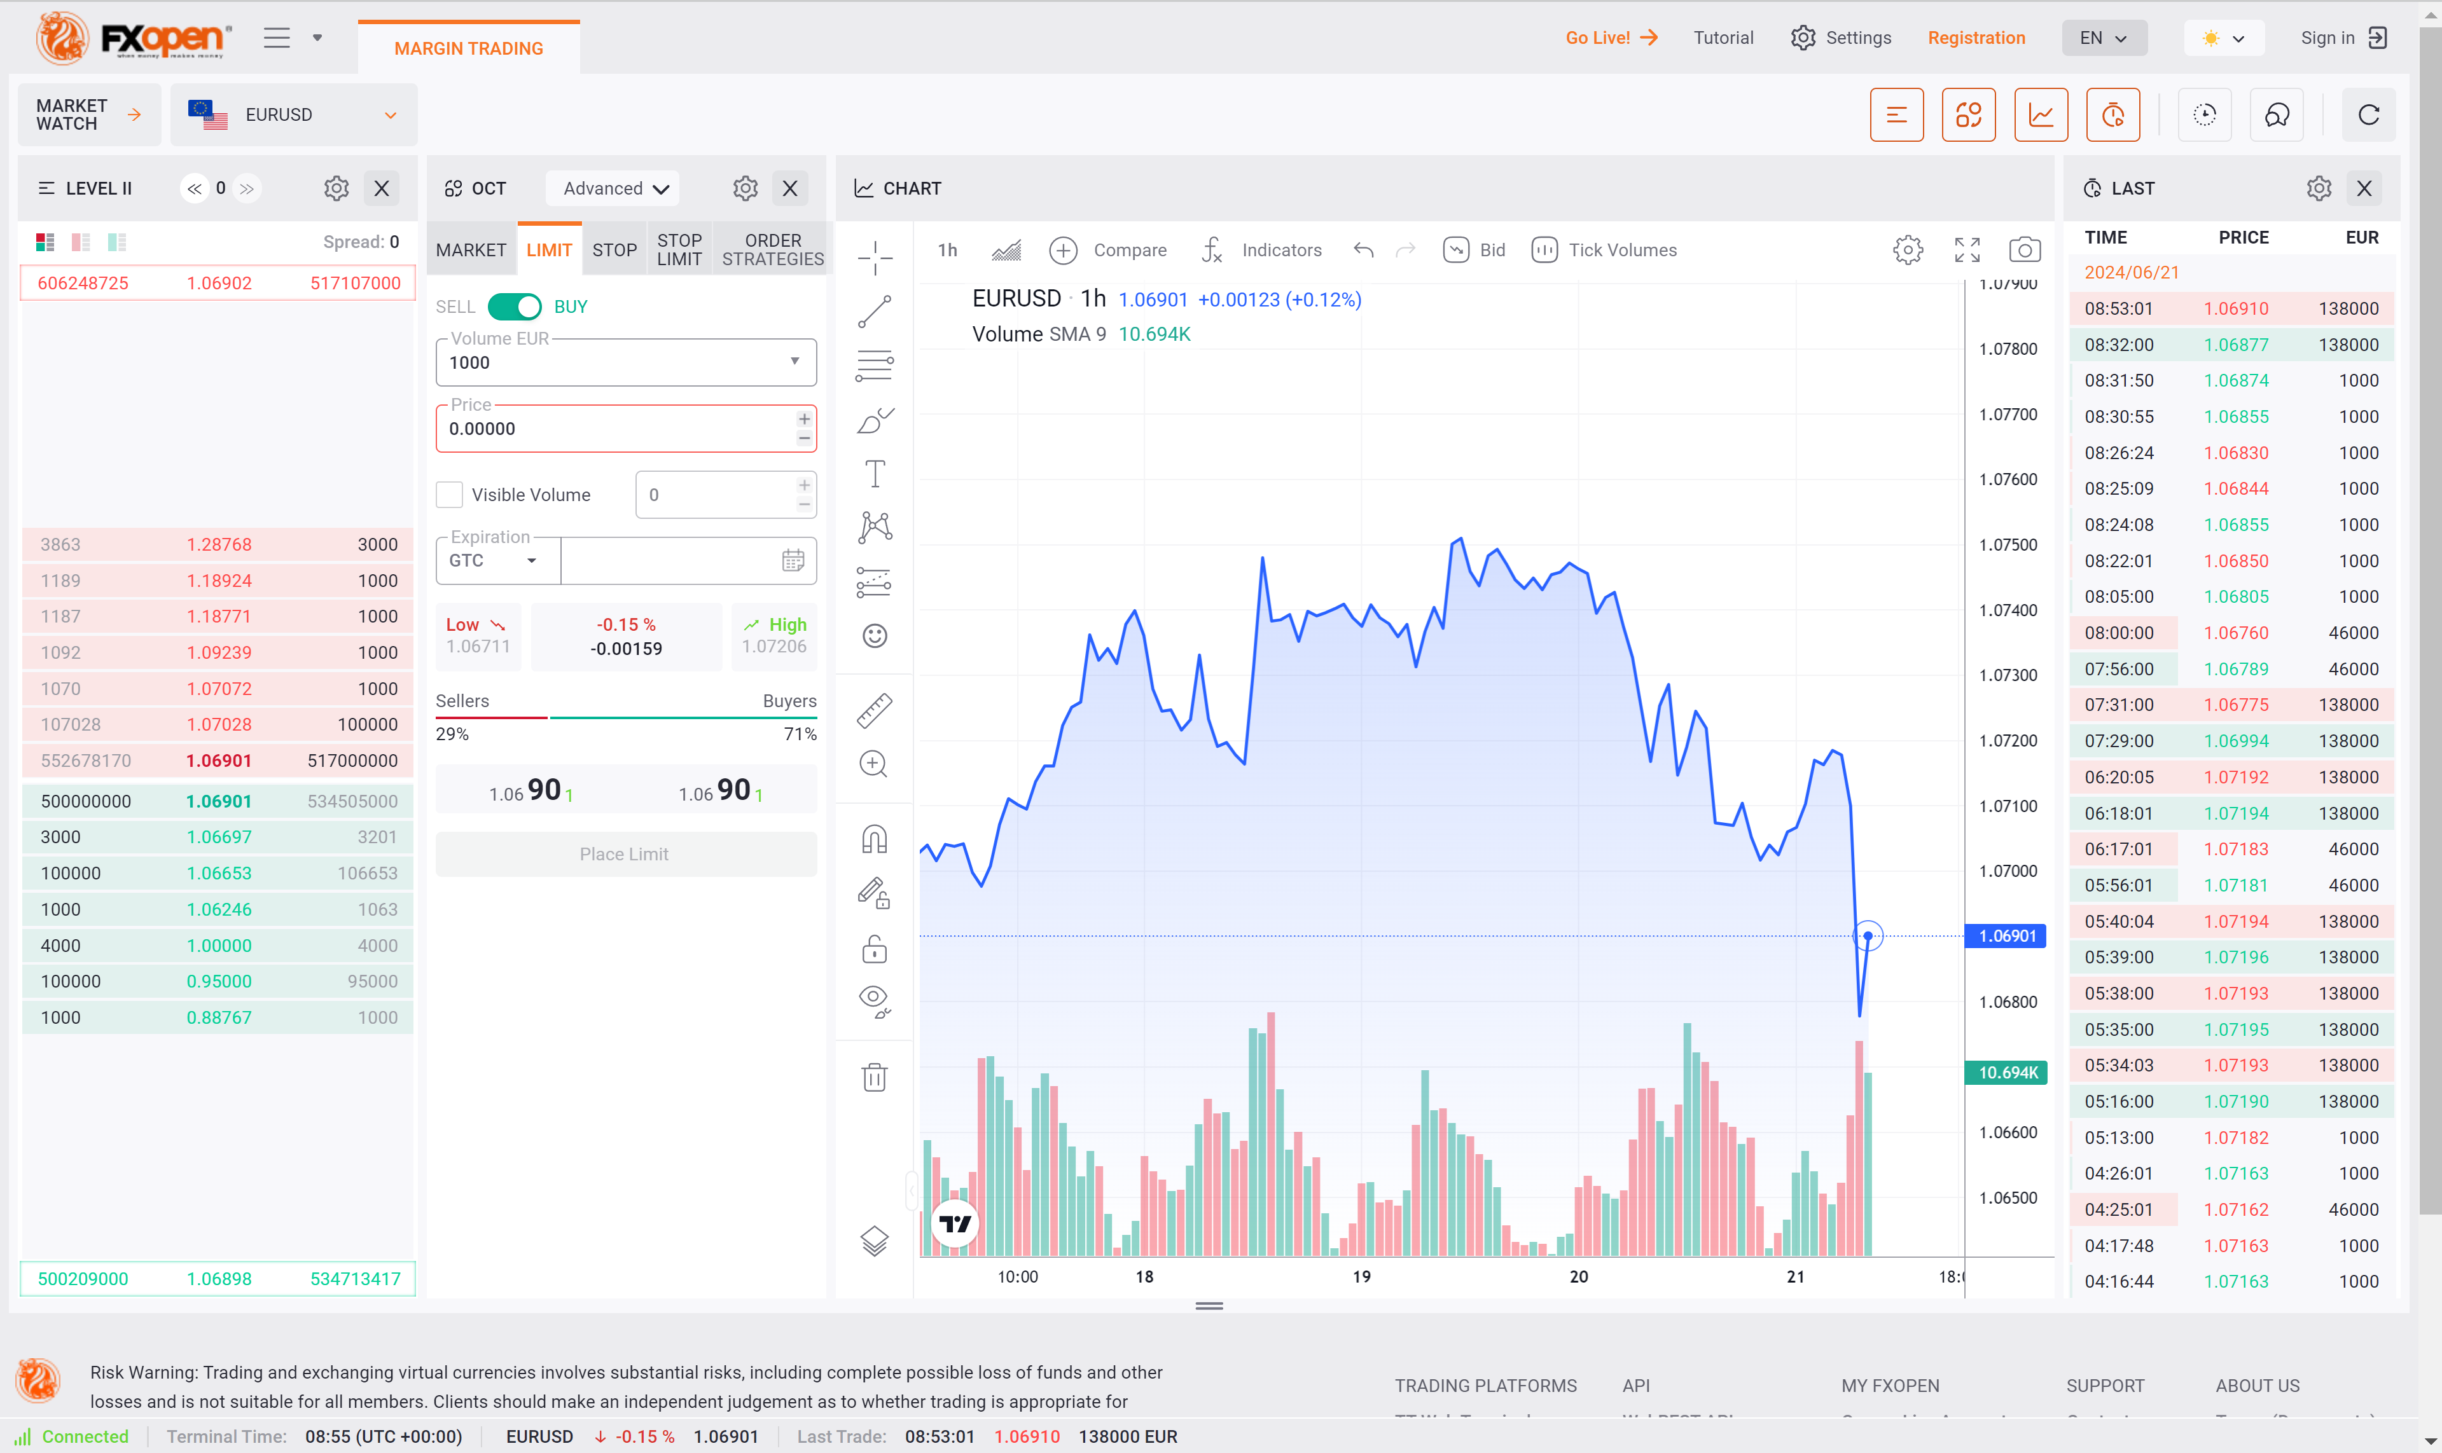Add a symbol with Compare
This screenshot has height=1453, width=2442.
tap(1108, 250)
